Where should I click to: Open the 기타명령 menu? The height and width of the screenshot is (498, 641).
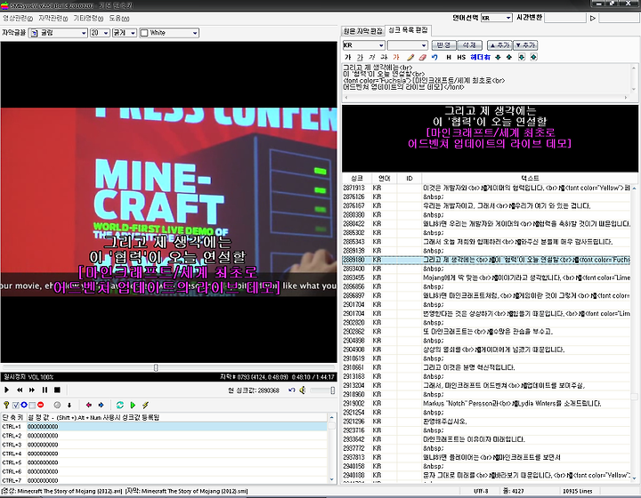tap(88, 18)
